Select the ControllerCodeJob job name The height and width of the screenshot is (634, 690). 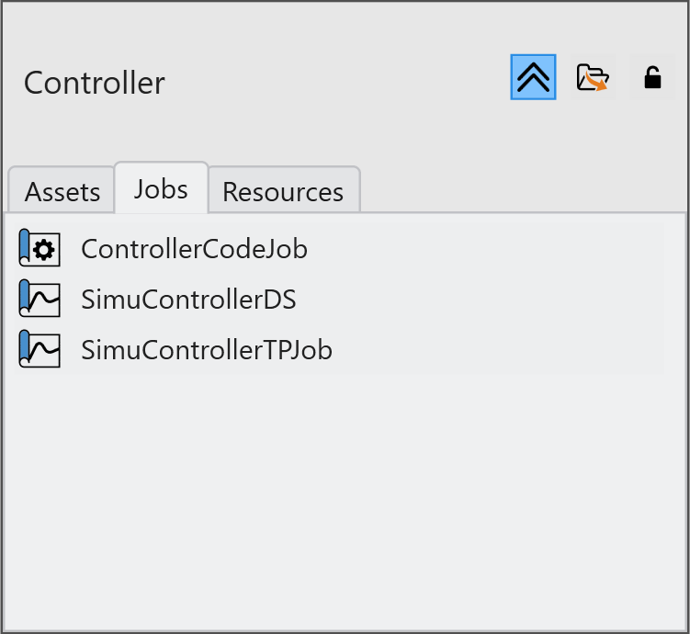point(194,249)
